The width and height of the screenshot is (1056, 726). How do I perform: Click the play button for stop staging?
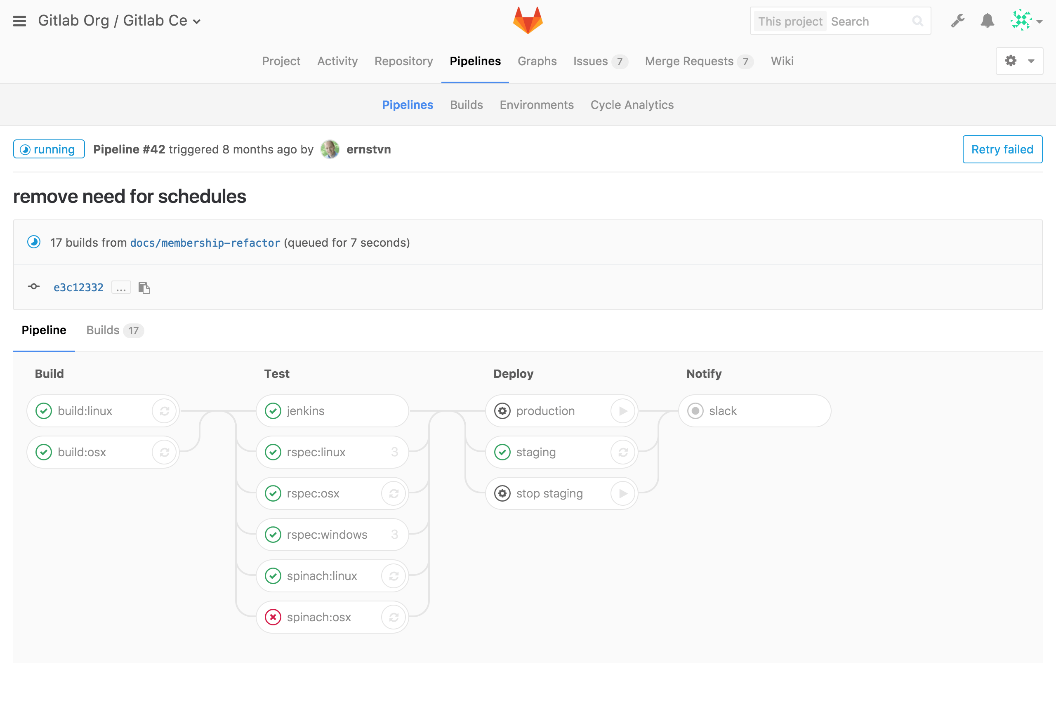tap(623, 493)
